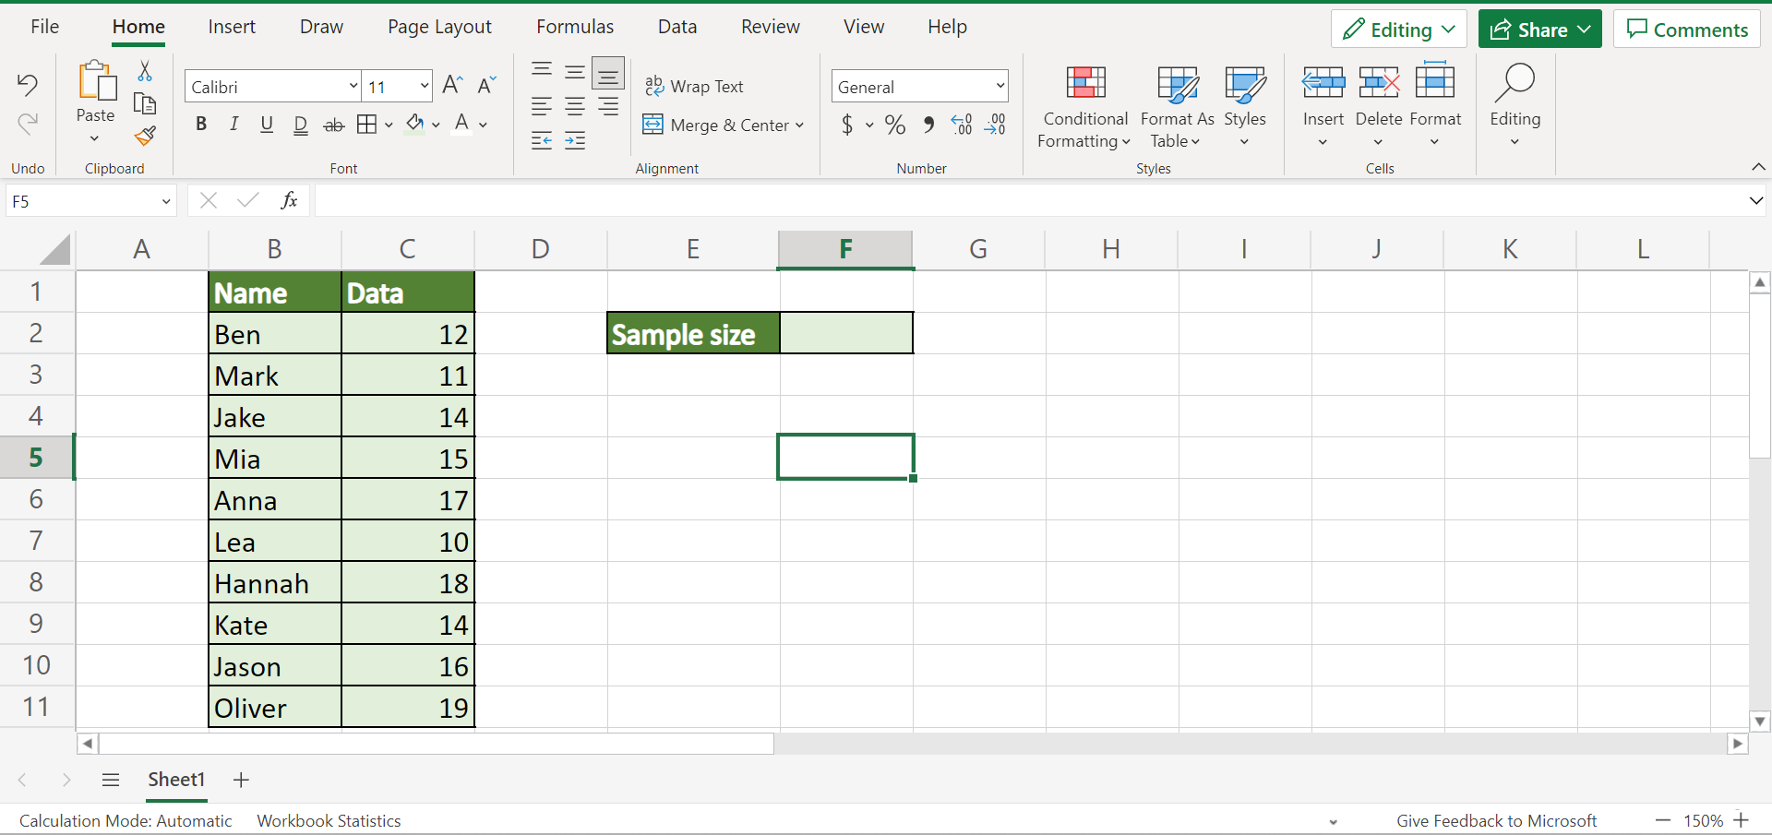The height and width of the screenshot is (835, 1772).
Task: Apply comma style formatting
Action: (928, 125)
